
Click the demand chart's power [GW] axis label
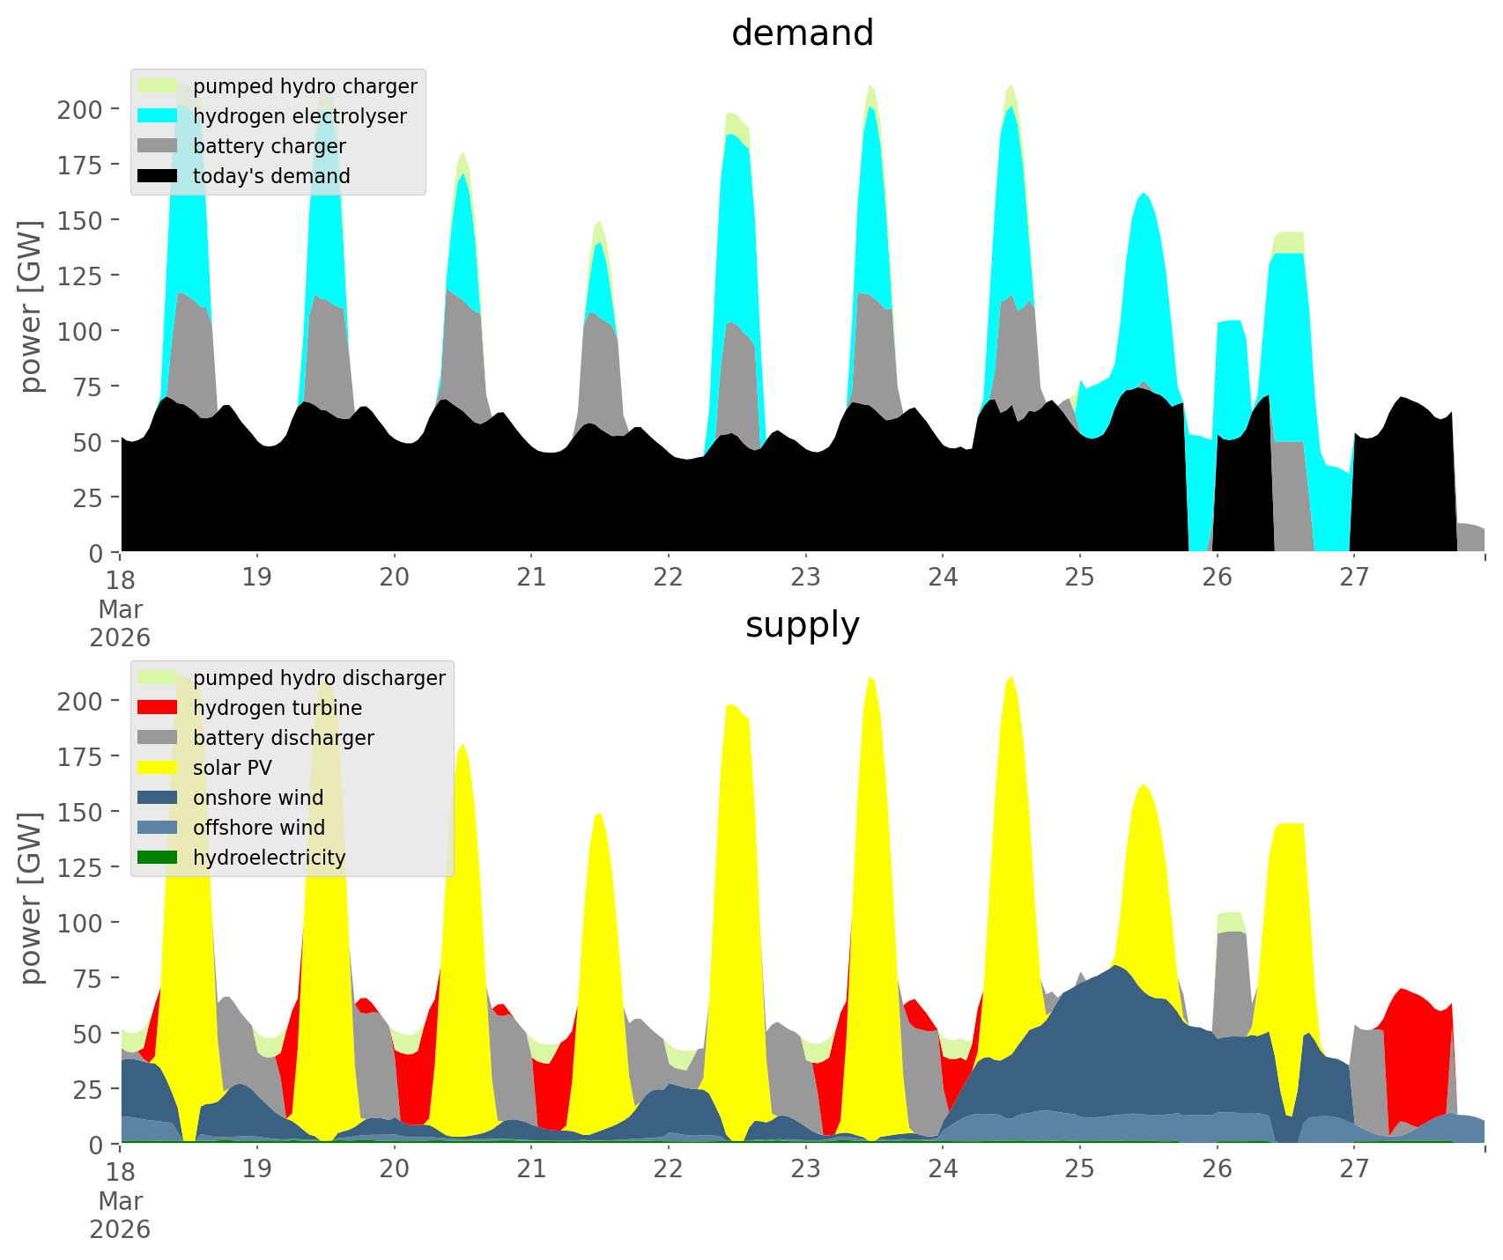pos(31,306)
